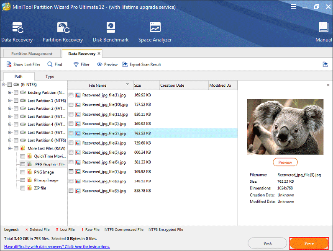Switch to the Type tab
This screenshot has width=333, height=251.
point(50,76)
